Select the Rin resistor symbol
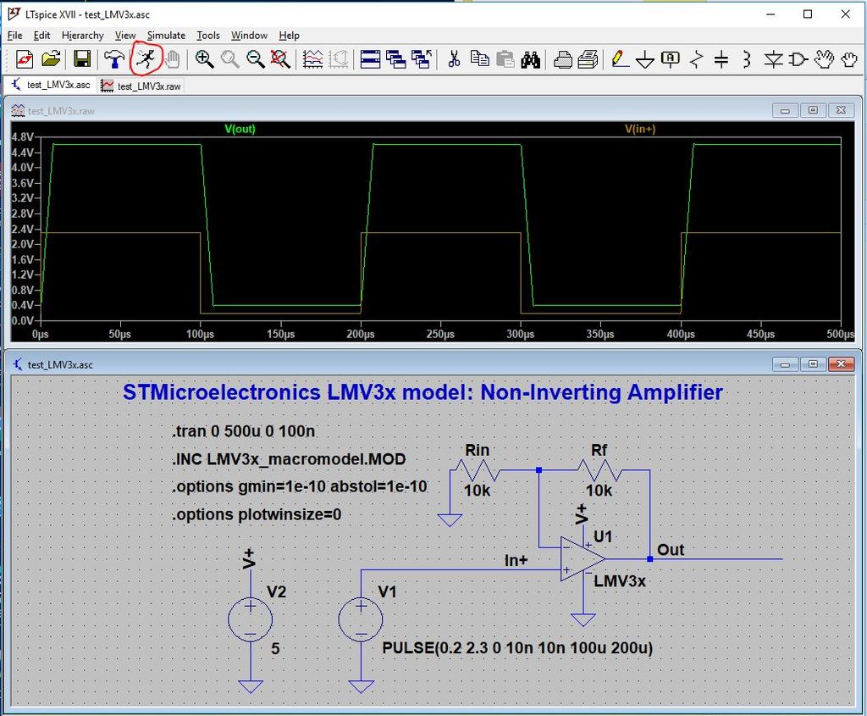This screenshot has width=867, height=716. (476, 470)
